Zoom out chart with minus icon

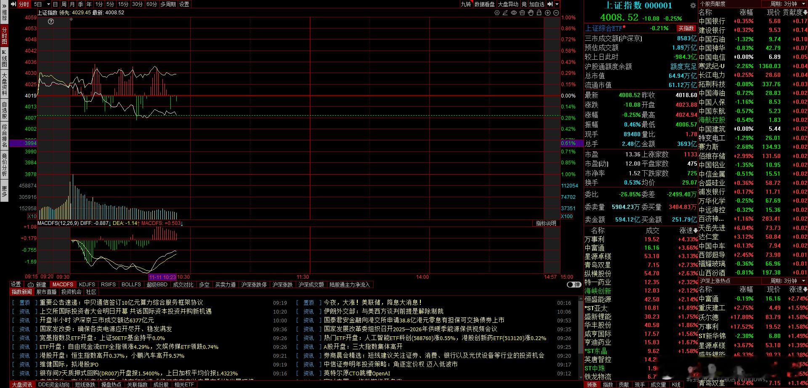click(x=556, y=13)
